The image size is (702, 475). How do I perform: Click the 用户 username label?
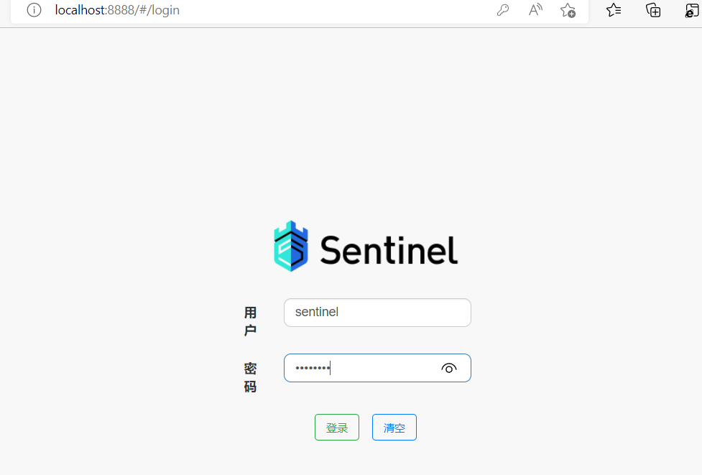click(250, 321)
